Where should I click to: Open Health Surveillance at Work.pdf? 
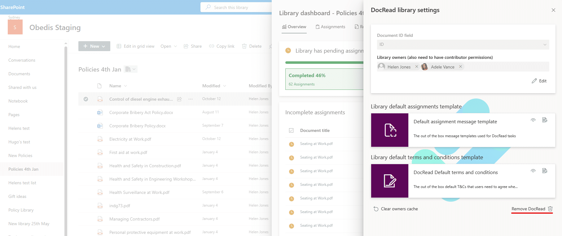click(139, 192)
